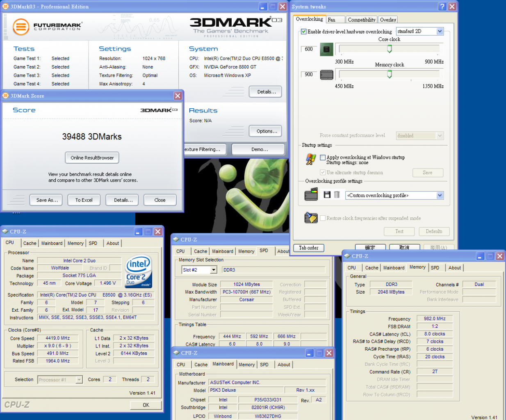Open Online ResultBrowser
506x420 pixels.
pyautogui.click(x=92, y=157)
